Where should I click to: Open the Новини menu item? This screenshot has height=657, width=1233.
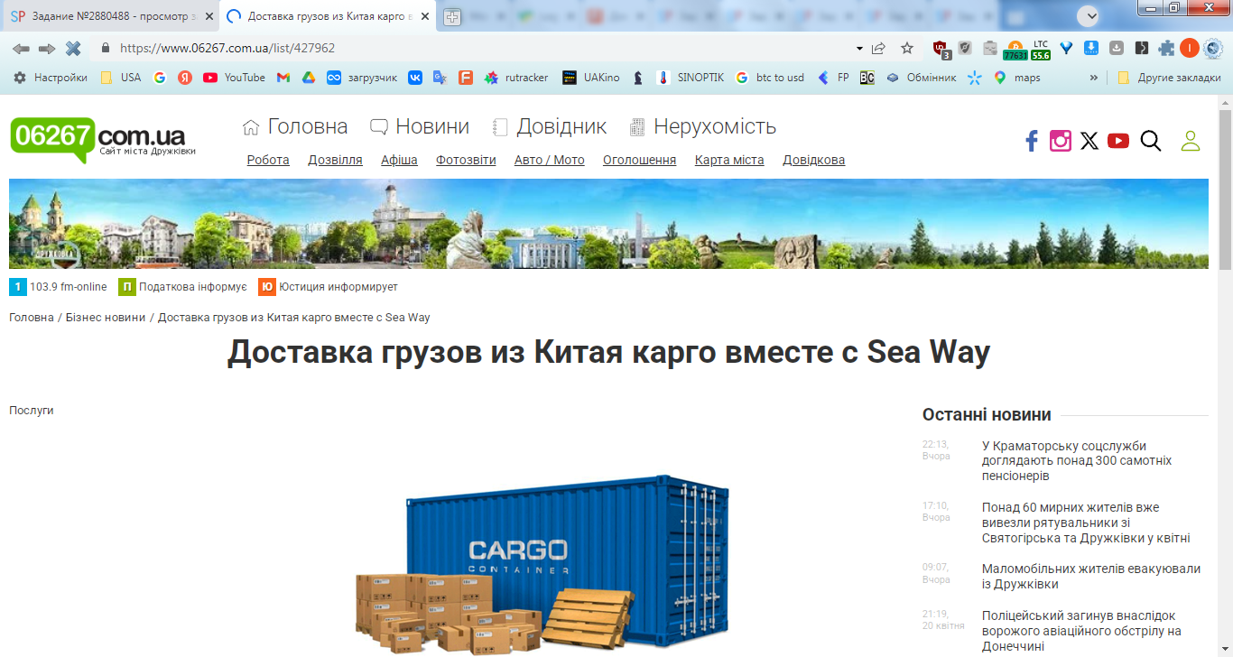(420, 126)
